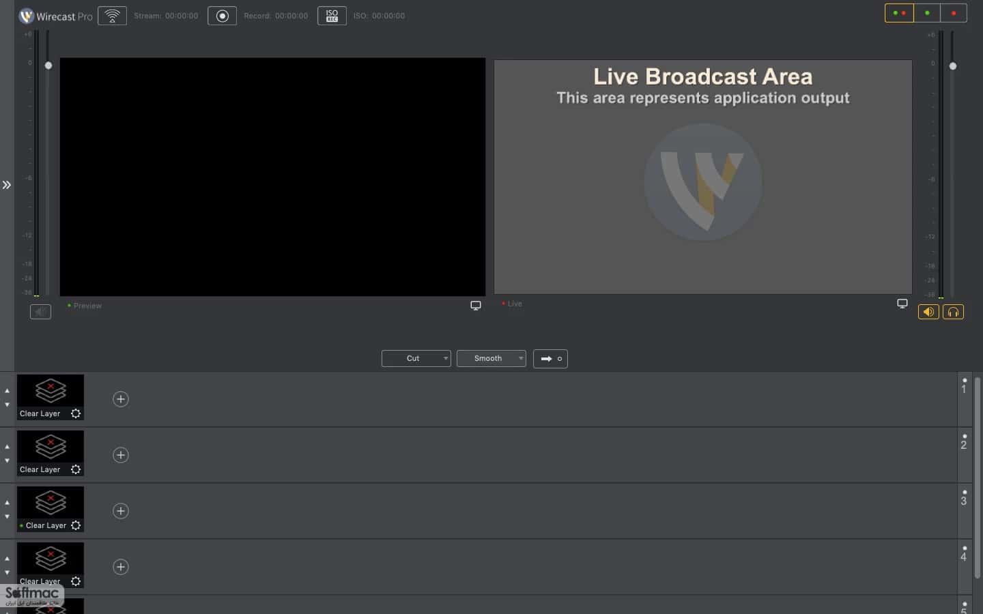
Task: Mute the preview audio speaker button
Action: 40,312
